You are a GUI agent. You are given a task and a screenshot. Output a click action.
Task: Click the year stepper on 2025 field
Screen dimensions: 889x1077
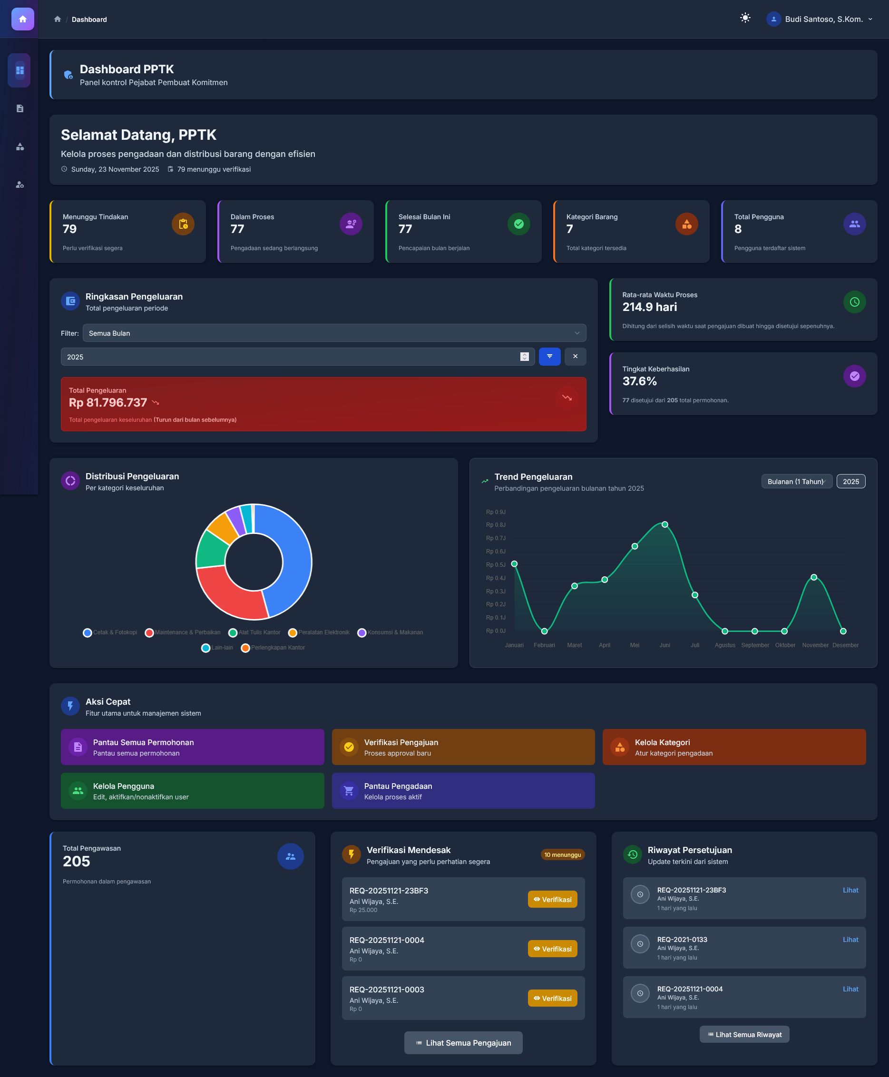(x=524, y=356)
